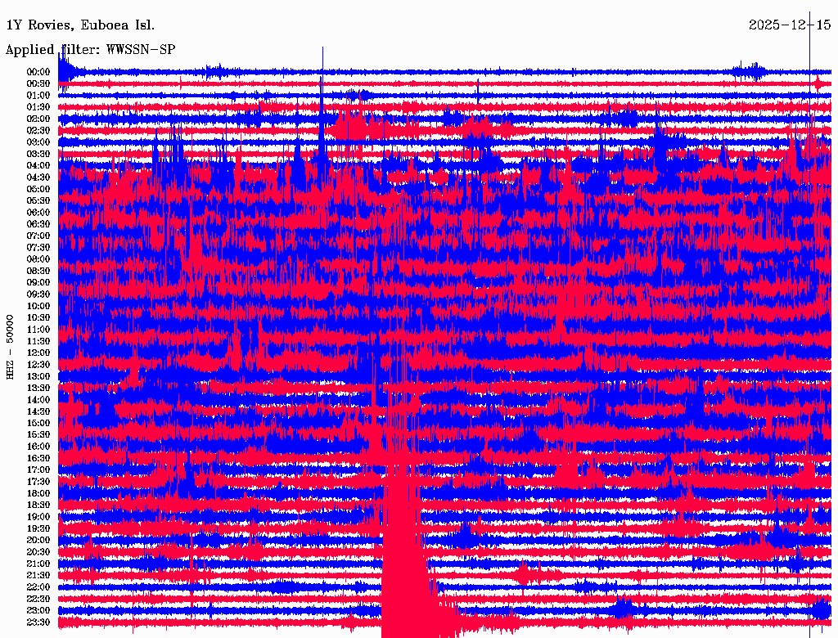This screenshot has width=838, height=638.
Task: Click the HHZ - 50000 axis label
Action: coord(10,348)
